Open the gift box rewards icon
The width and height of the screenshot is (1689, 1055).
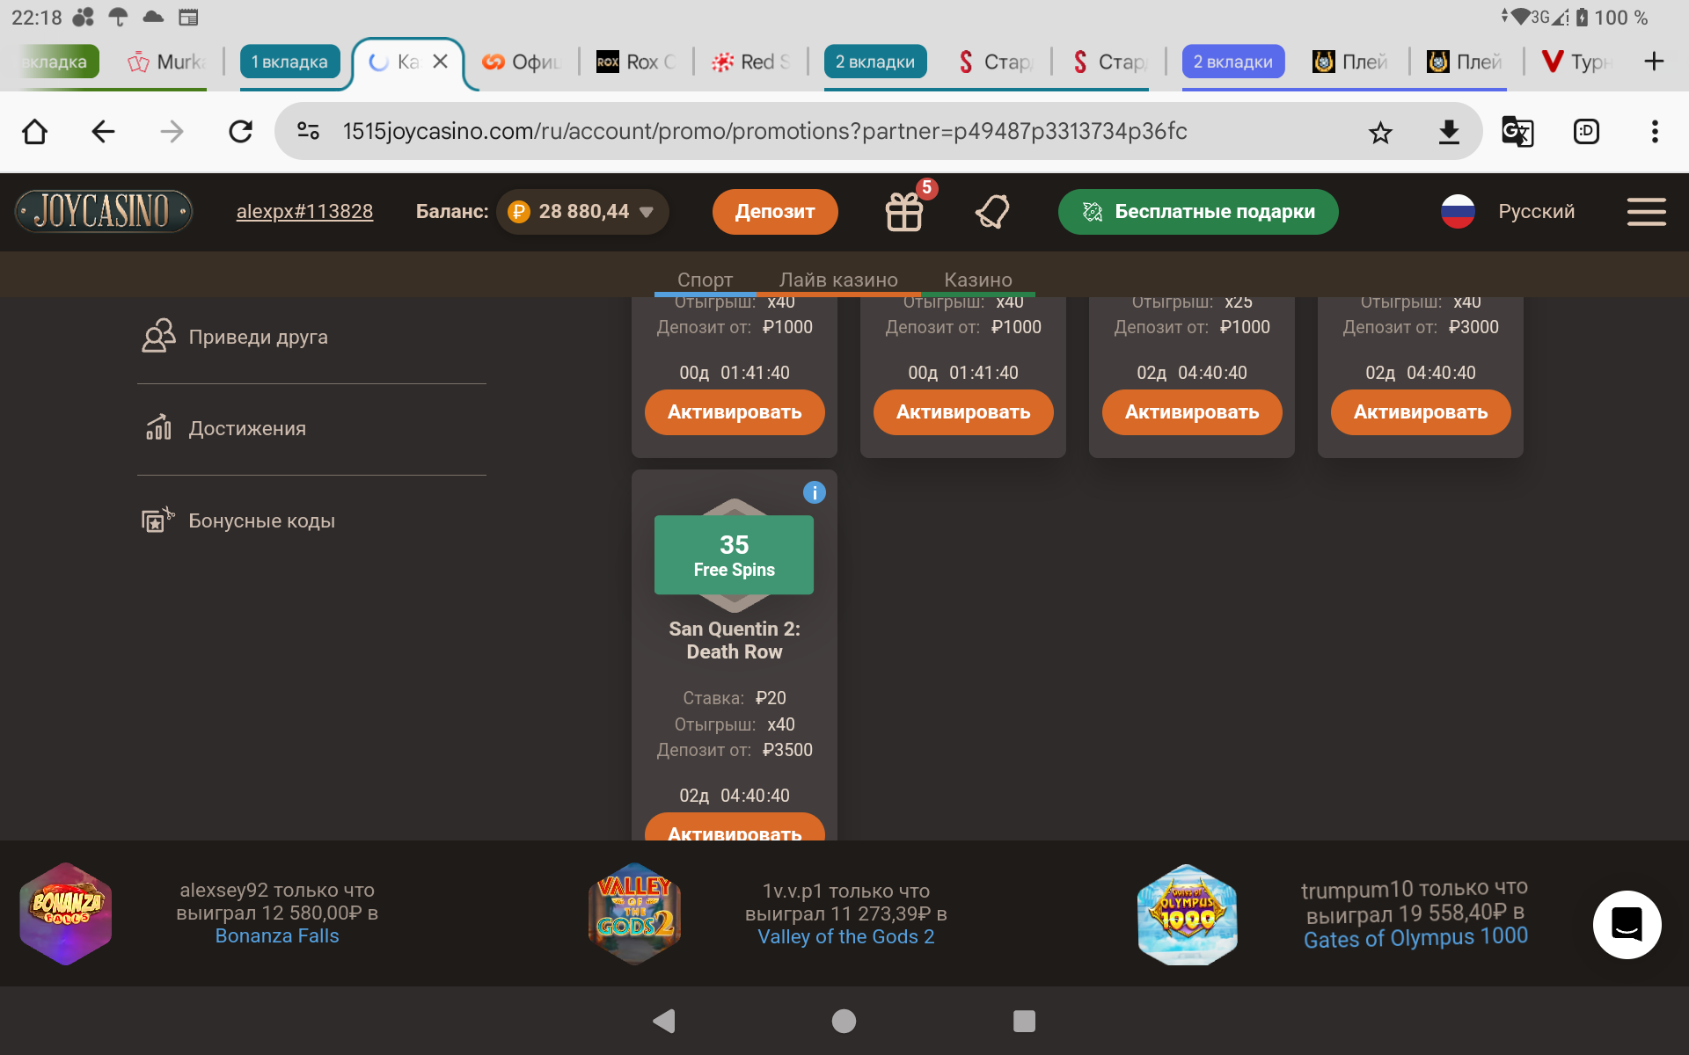coord(904,212)
